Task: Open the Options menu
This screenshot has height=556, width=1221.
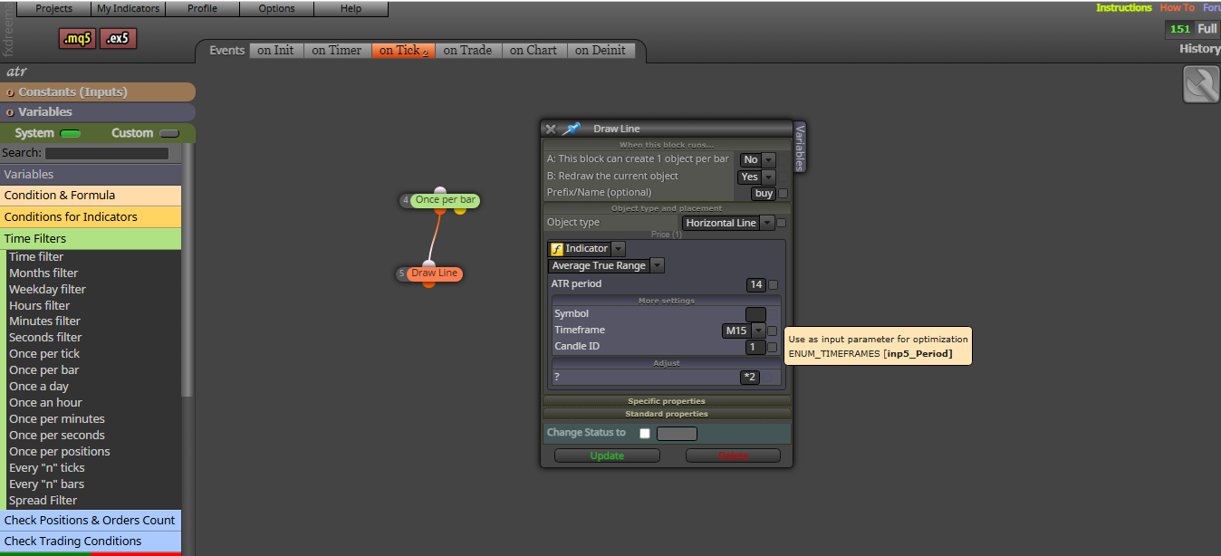Action: [x=277, y=9]
